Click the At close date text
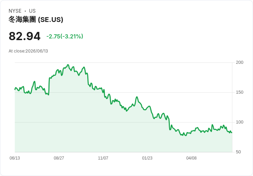Viewport: 253px width, 176px height. coord(28,51)
